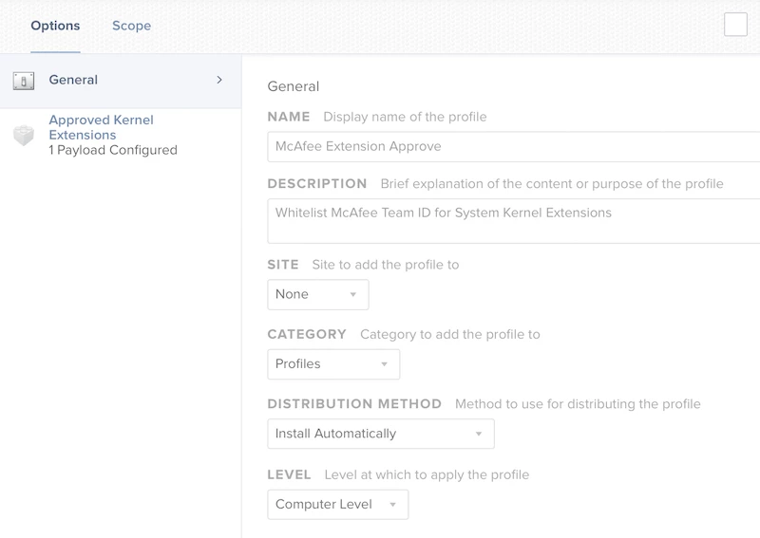
Task: Click the Approved Kernel Extensions shield icon
Action: tap(24, 136)
